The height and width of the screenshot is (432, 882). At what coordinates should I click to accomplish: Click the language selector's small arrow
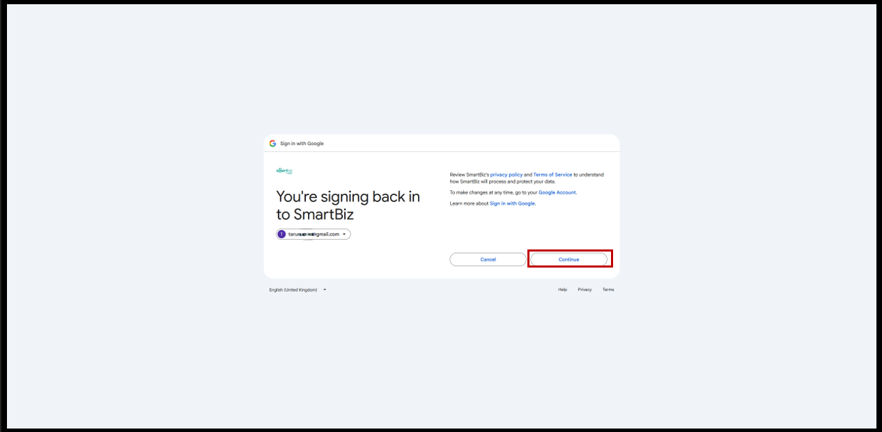coord(325,290)
